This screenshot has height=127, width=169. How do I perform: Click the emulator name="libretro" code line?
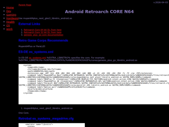(x=39, y=124)
